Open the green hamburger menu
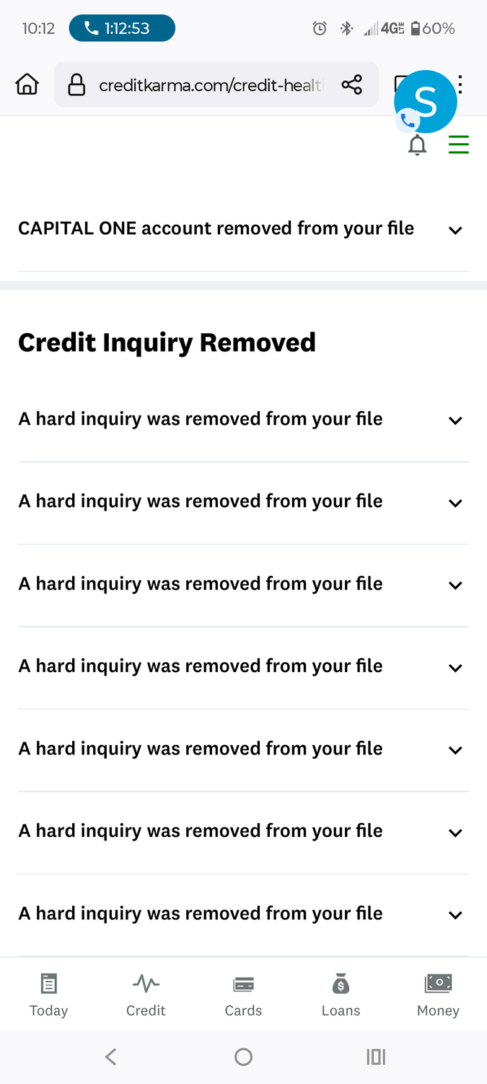 [459, 145]
